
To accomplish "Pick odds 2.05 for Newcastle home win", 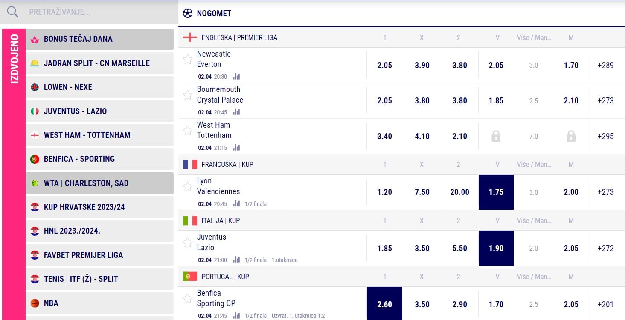I will coord(384,65).
